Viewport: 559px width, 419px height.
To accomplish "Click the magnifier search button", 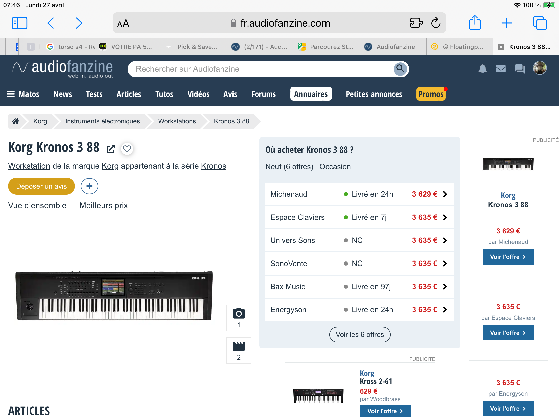I will pyautogui.click(x=400, y=69).
